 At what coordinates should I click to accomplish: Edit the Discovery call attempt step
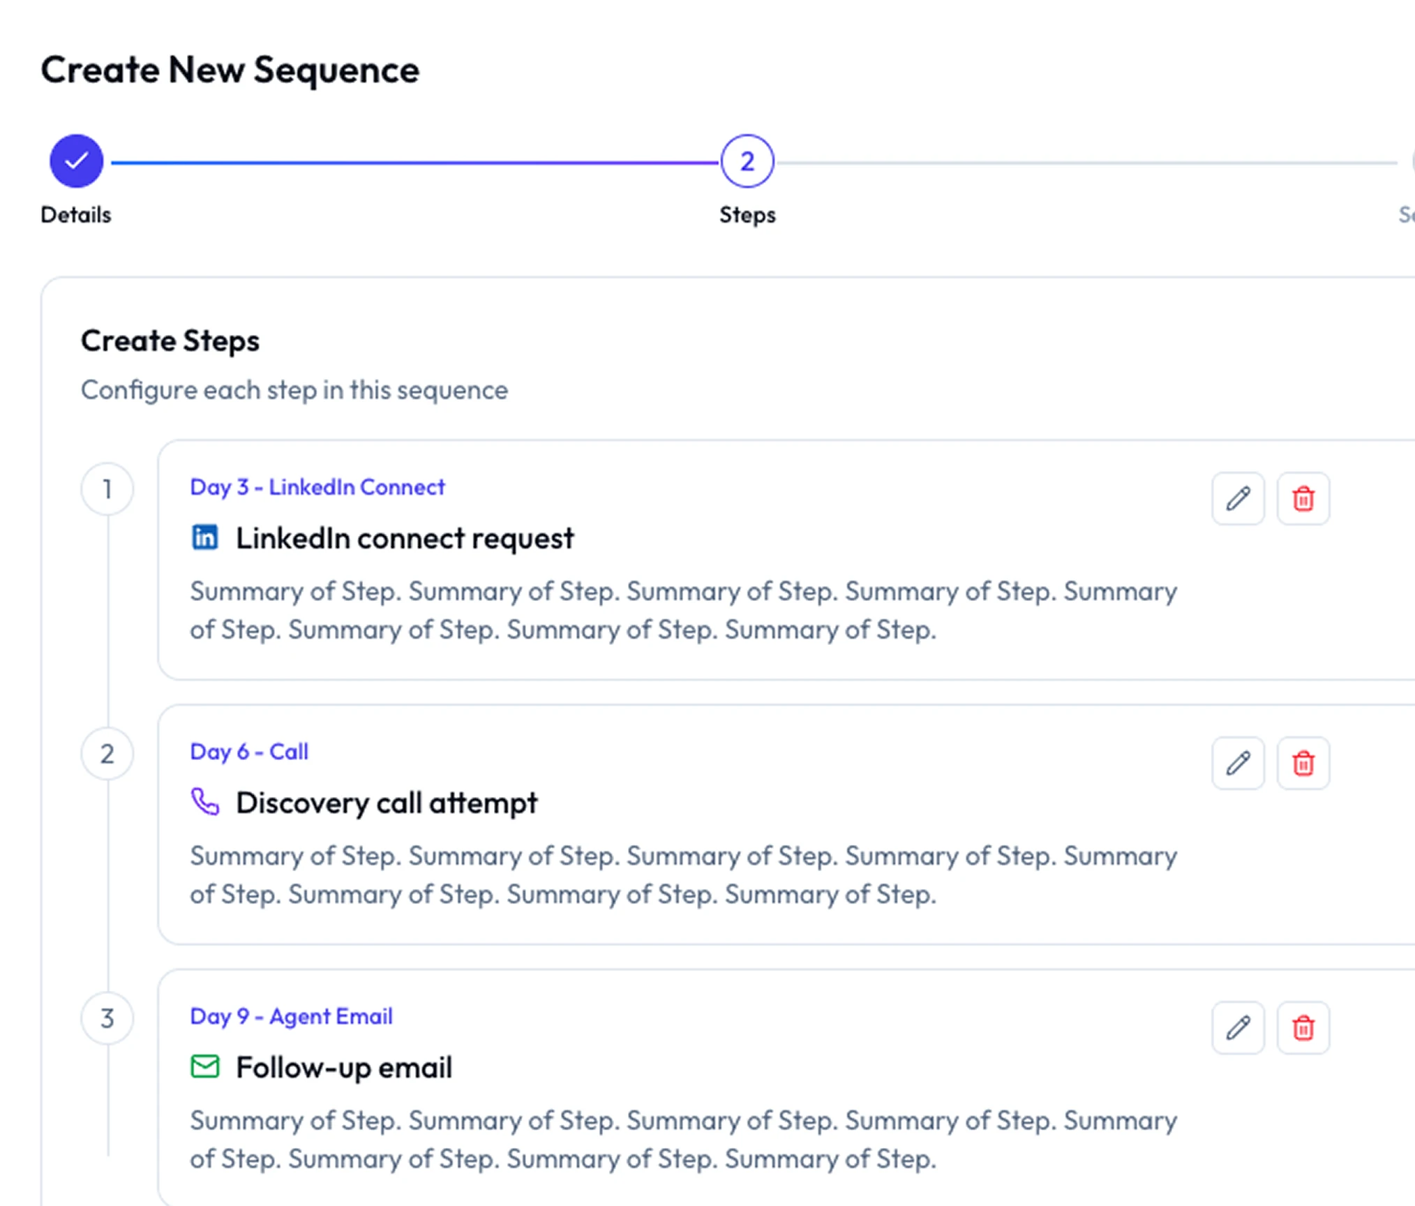[1238, 763]
